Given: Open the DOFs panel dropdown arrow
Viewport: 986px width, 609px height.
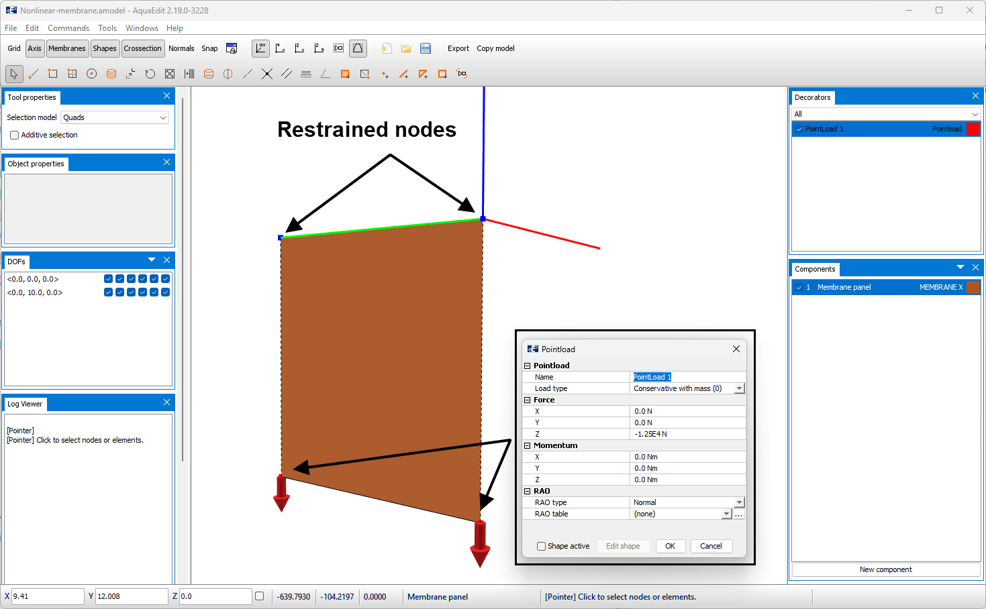Looking at the screenshot, I should (x=152, y=260).
